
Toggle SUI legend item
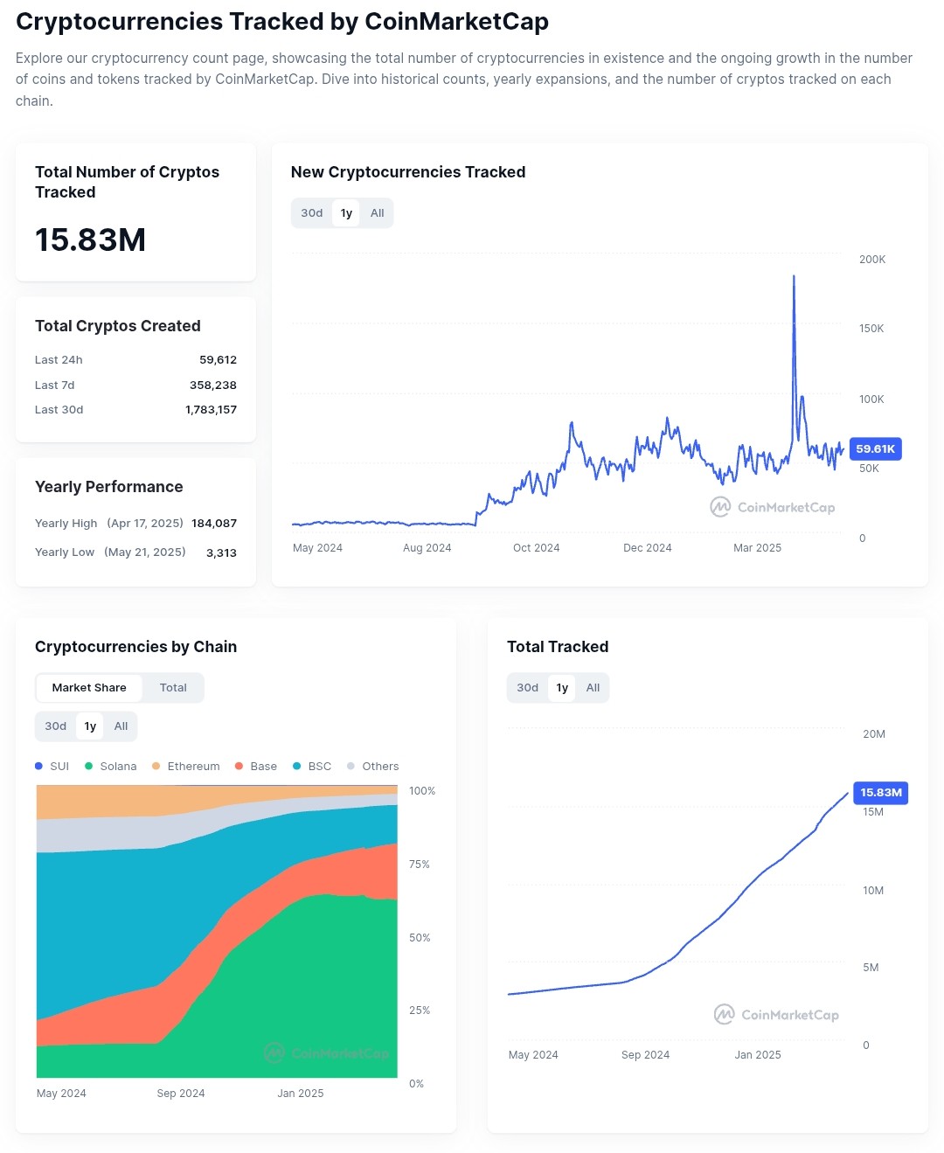point(52,767)
